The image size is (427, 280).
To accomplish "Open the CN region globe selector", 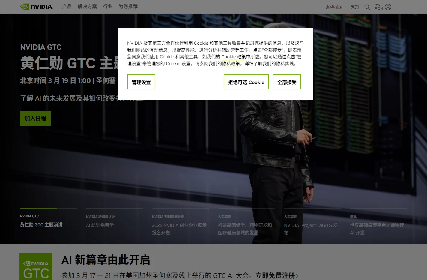I will (x=378, y=7).
